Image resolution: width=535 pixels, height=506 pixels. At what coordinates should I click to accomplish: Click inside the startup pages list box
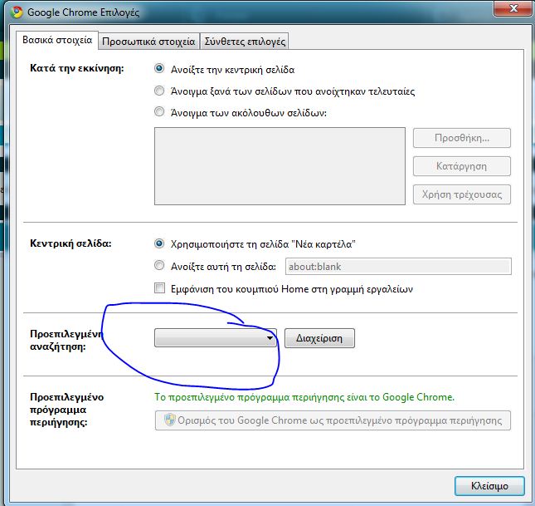[280, 166]
